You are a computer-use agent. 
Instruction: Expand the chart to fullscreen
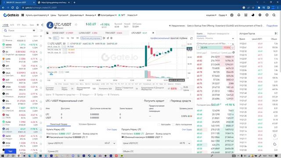tap(191, 38)
